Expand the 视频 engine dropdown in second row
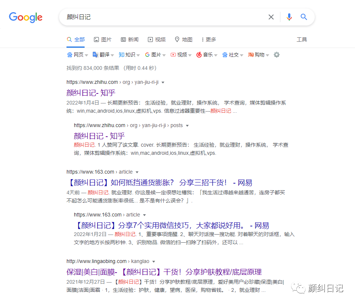Viewport: 355px width, 304px height. coord(190,55)
